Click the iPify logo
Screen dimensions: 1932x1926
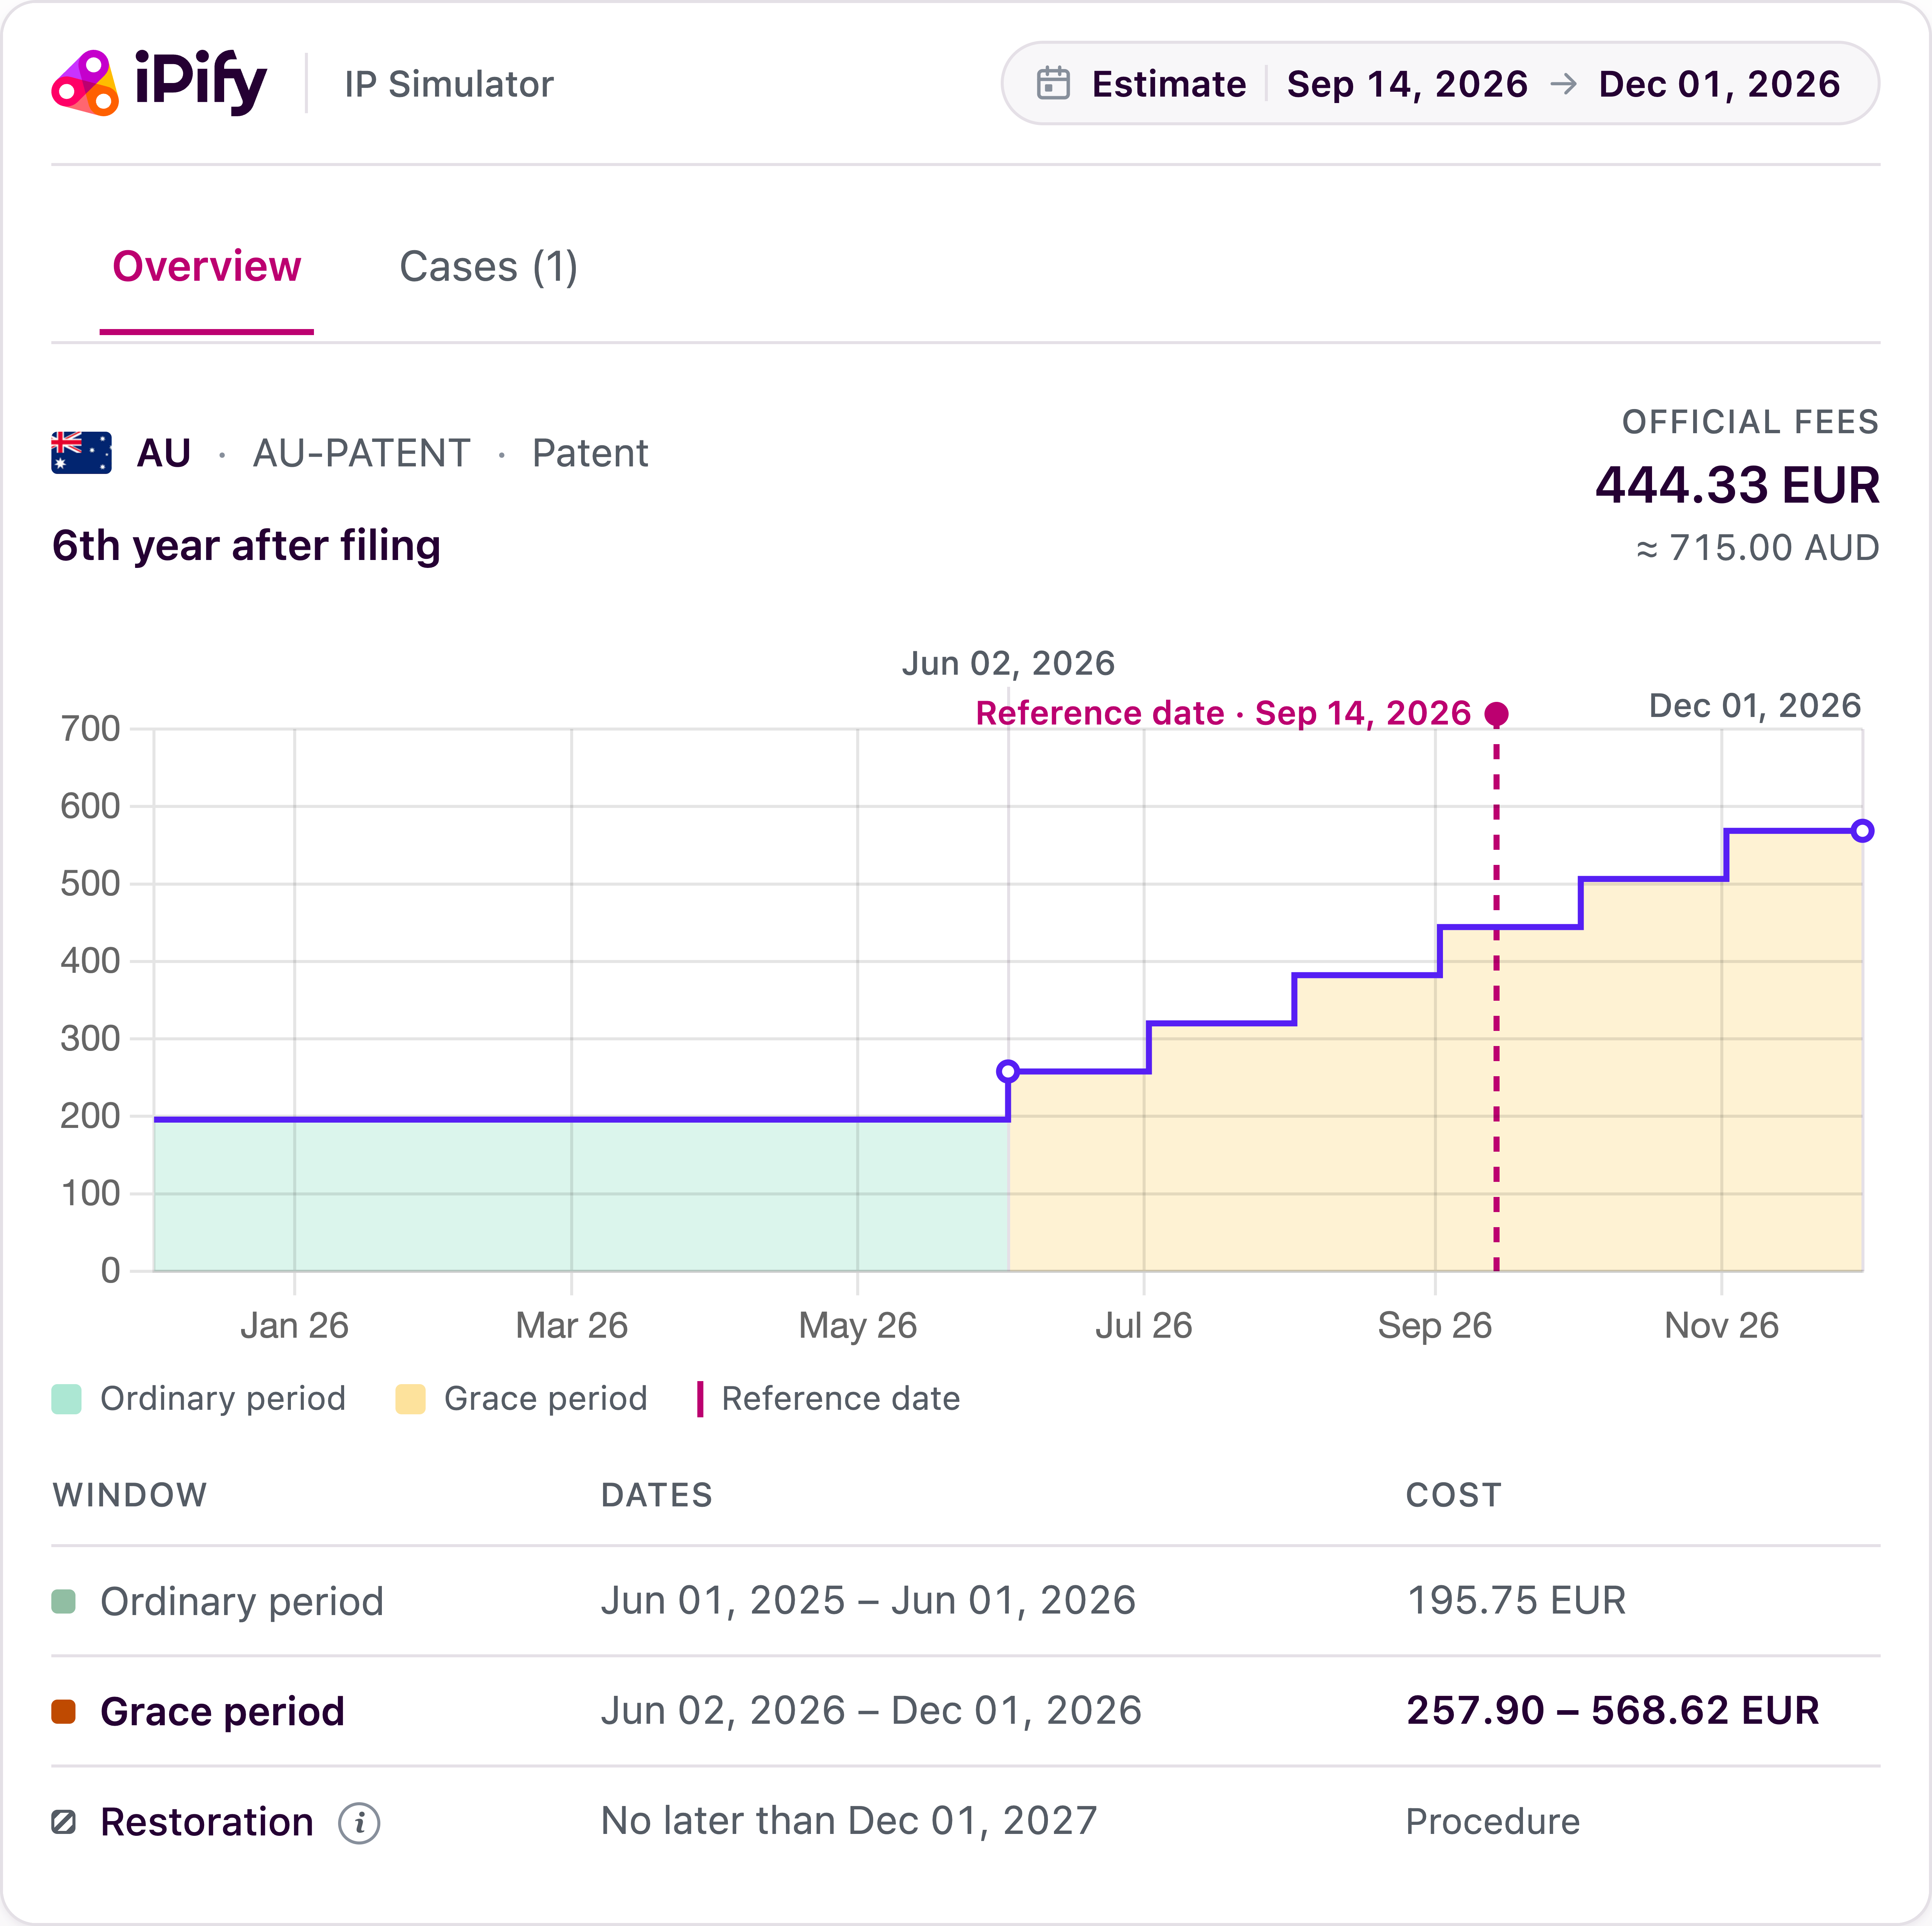tap(159, 83)
